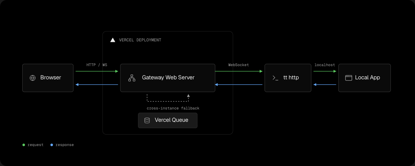Click the VERCEL DEPLOYMENT heading
This screenshot has height=166, width=415.
(x=140, y=40)
